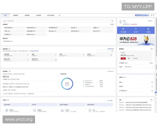
Task: Open the 进入成本中心 link
Action: point(110,71)
